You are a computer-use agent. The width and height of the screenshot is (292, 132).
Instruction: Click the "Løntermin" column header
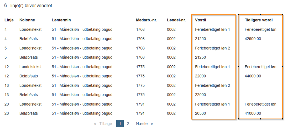tap(61, 20)
